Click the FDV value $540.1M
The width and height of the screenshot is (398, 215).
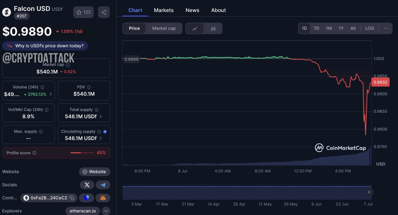pos(84,94)
